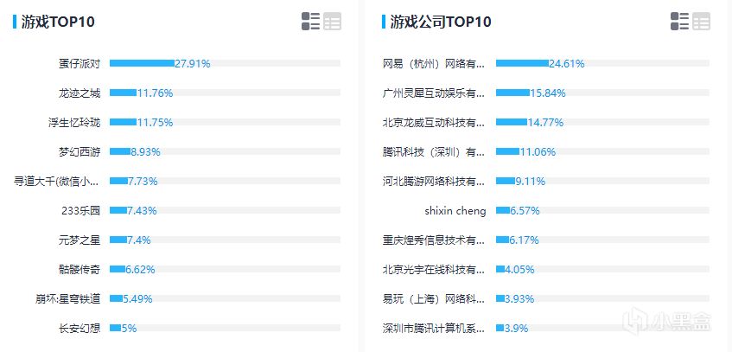Image resolution: width=732 pixels, height=352 pixels.
Task: Click the truncated 寻道大千 game label
Action: [x=57, y=181]
